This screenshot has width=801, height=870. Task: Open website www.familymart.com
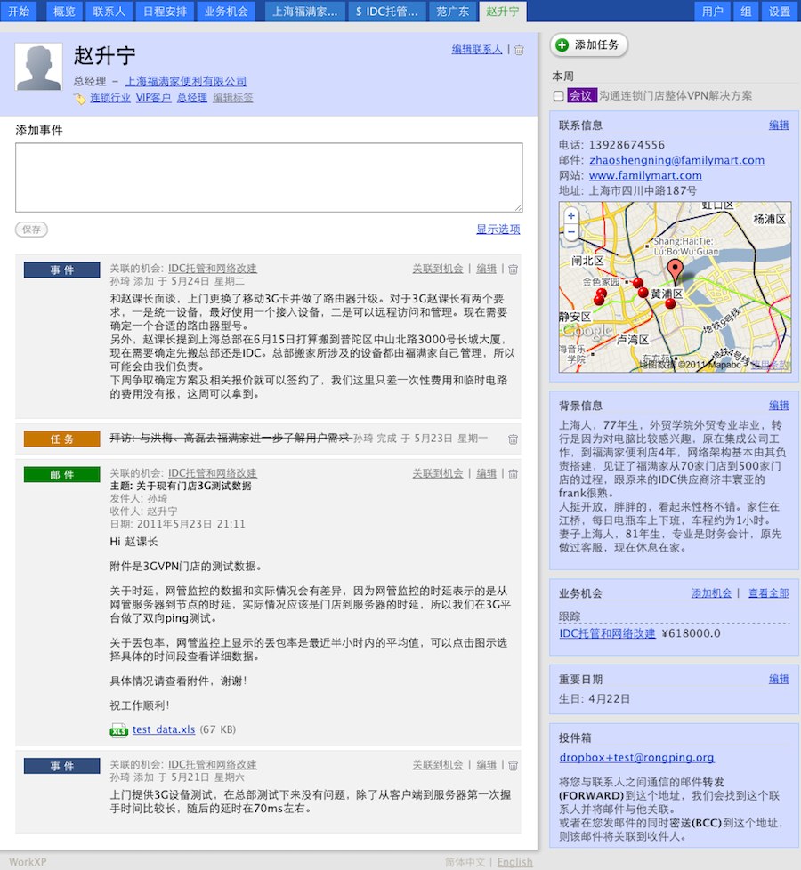pos(645,175)
